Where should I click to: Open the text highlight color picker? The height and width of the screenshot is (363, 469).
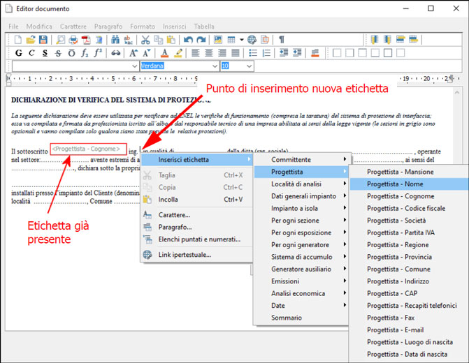point(178,53)
